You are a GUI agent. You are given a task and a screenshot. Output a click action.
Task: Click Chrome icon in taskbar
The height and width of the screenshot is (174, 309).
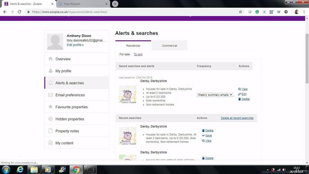click(x=76, y=169)
